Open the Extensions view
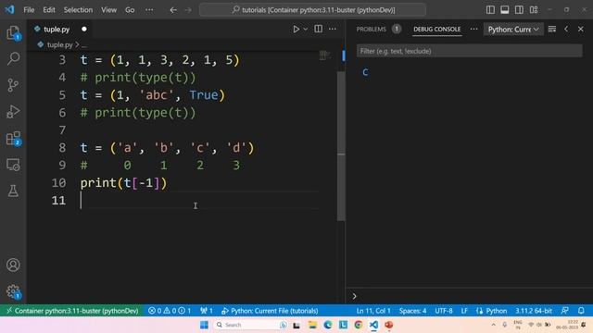The height and width of the screenshot is (333, 593). click(x=13, y=138)
